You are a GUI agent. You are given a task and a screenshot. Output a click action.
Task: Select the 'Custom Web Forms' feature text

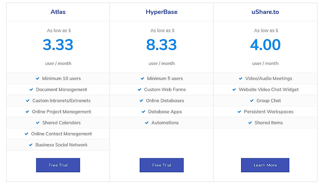[x=165, y=90]
